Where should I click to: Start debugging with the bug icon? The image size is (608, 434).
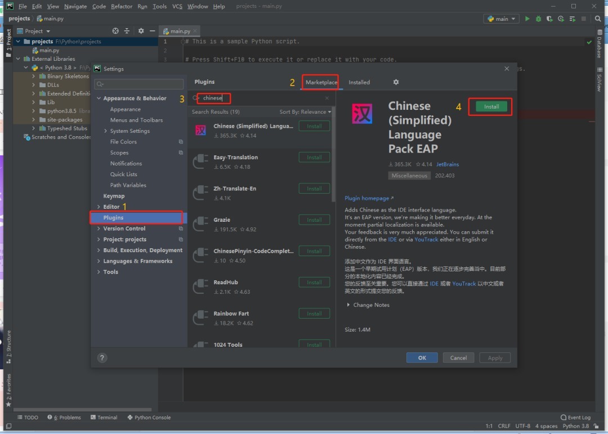[538, 19]
